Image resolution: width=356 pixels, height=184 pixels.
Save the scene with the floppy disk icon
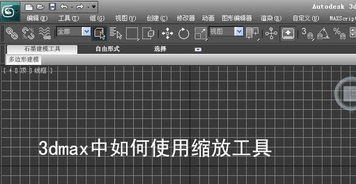(x=52, y=7)
